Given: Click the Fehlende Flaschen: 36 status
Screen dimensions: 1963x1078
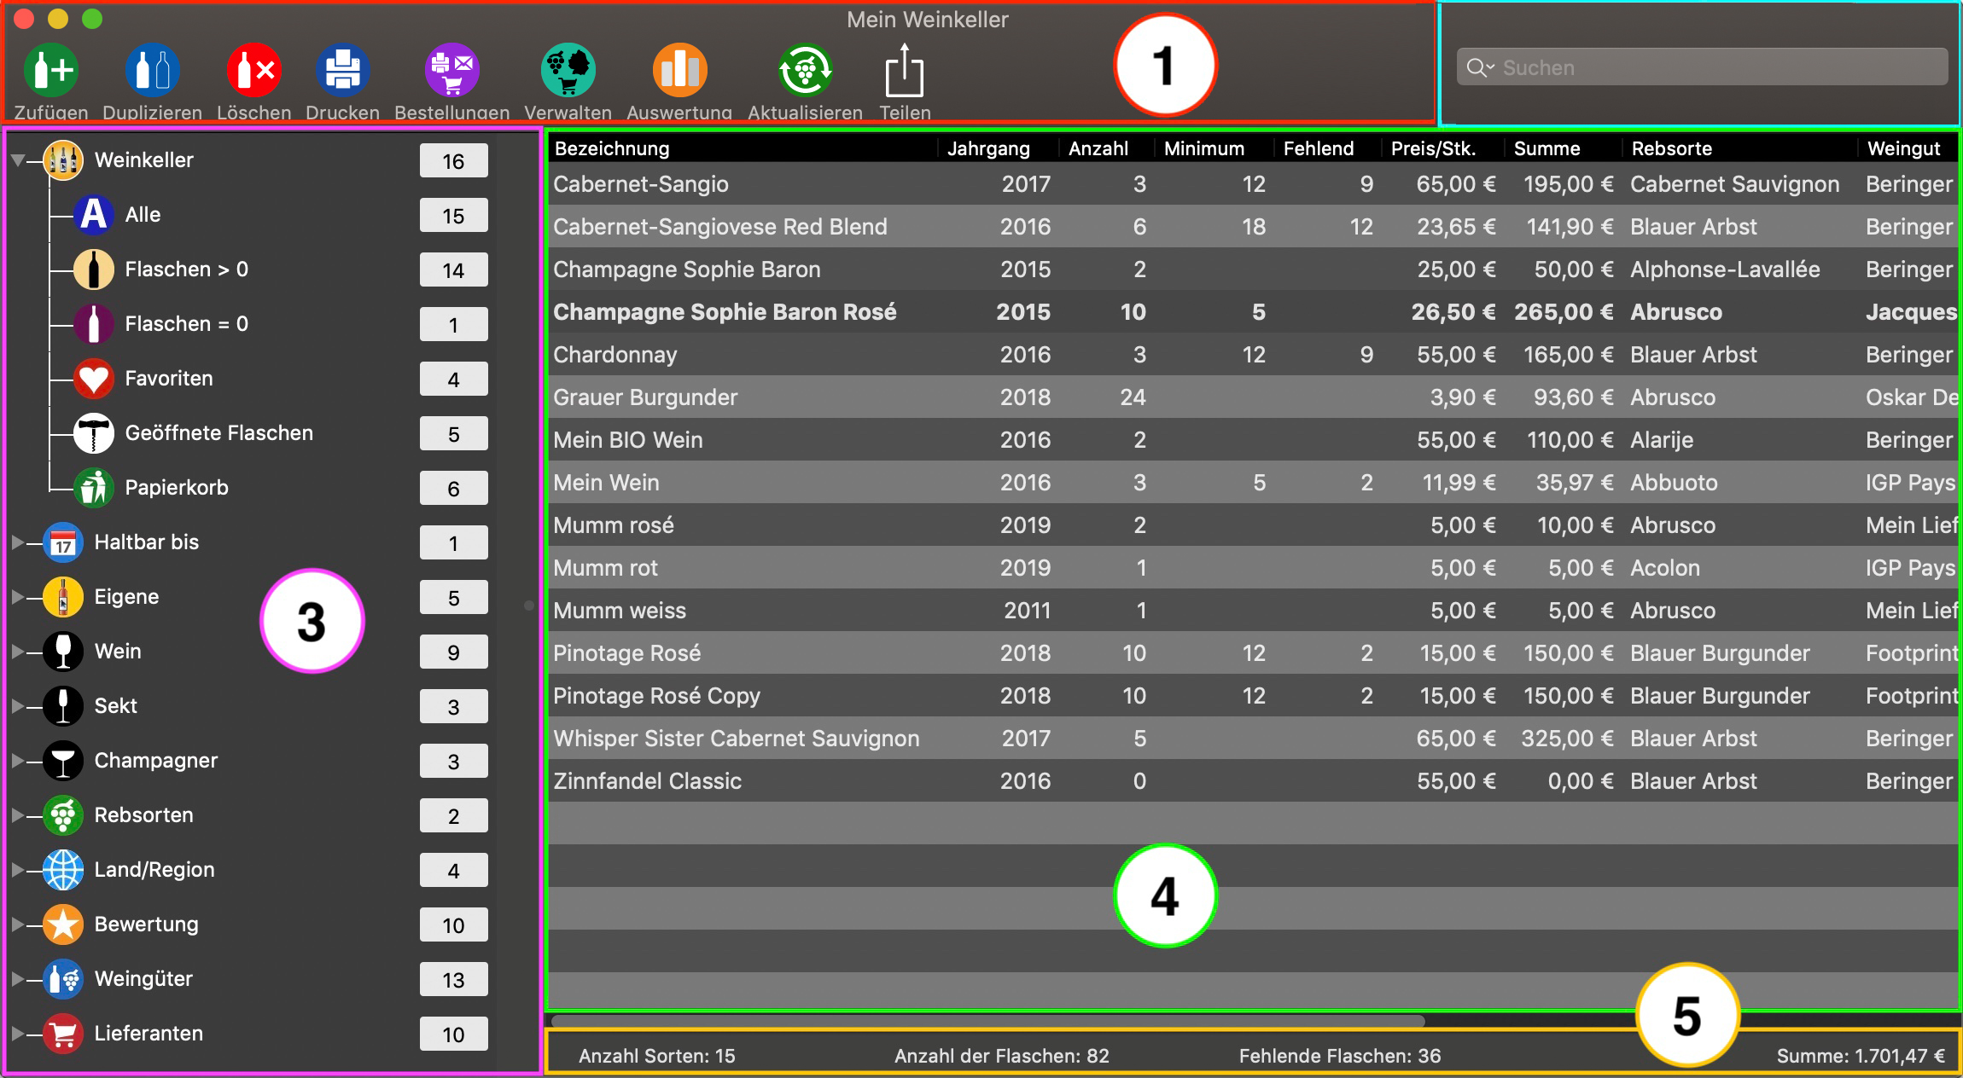Looking at the screenshot, I should 1340,1056.
